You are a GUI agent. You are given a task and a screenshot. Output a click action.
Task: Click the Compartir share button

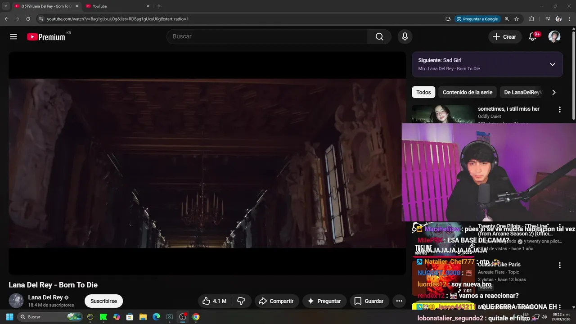pos(276,301)
